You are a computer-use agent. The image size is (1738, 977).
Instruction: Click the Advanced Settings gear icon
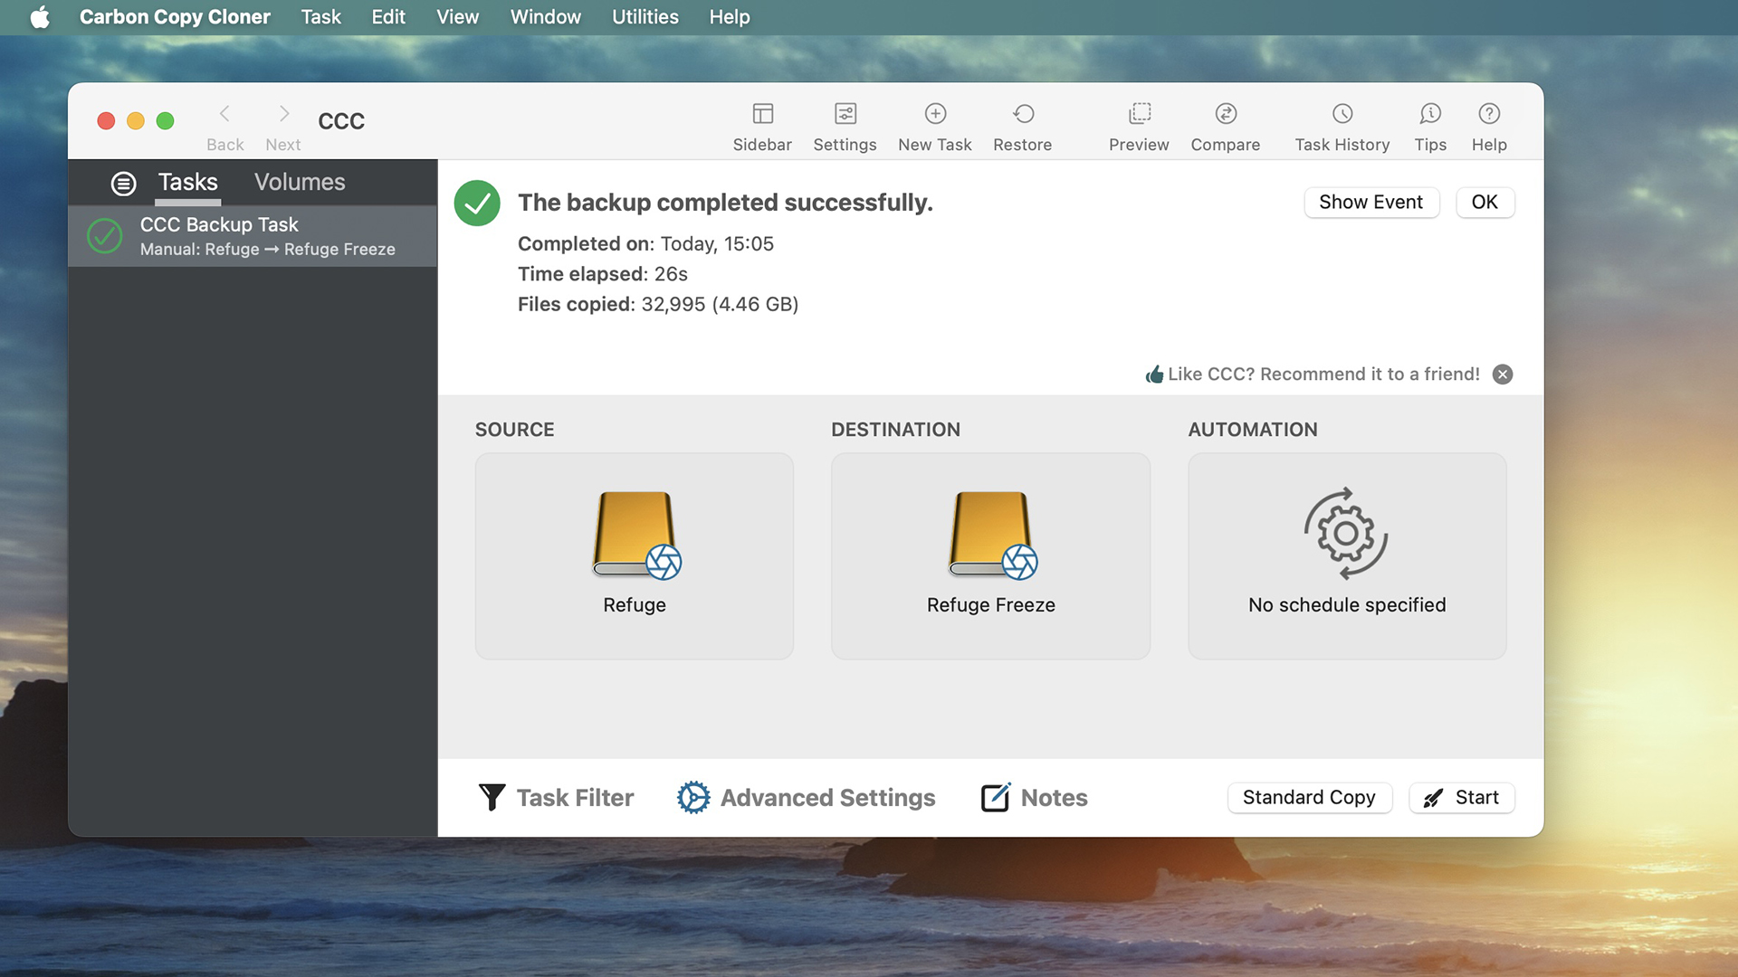(x=693, y=797)
